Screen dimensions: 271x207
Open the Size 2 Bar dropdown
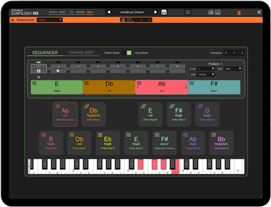tap(233, 69)
